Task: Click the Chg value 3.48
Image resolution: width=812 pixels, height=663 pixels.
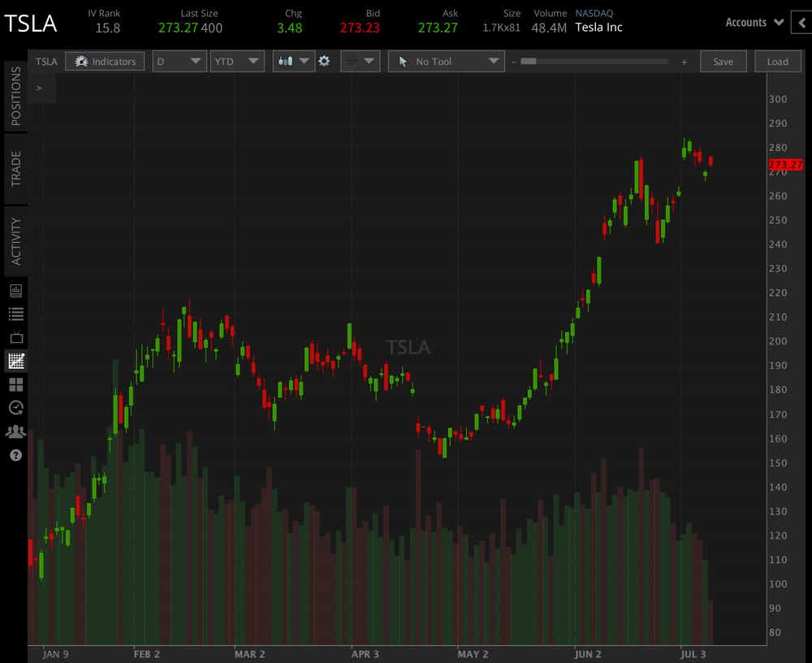Action: tap(290, 28)
